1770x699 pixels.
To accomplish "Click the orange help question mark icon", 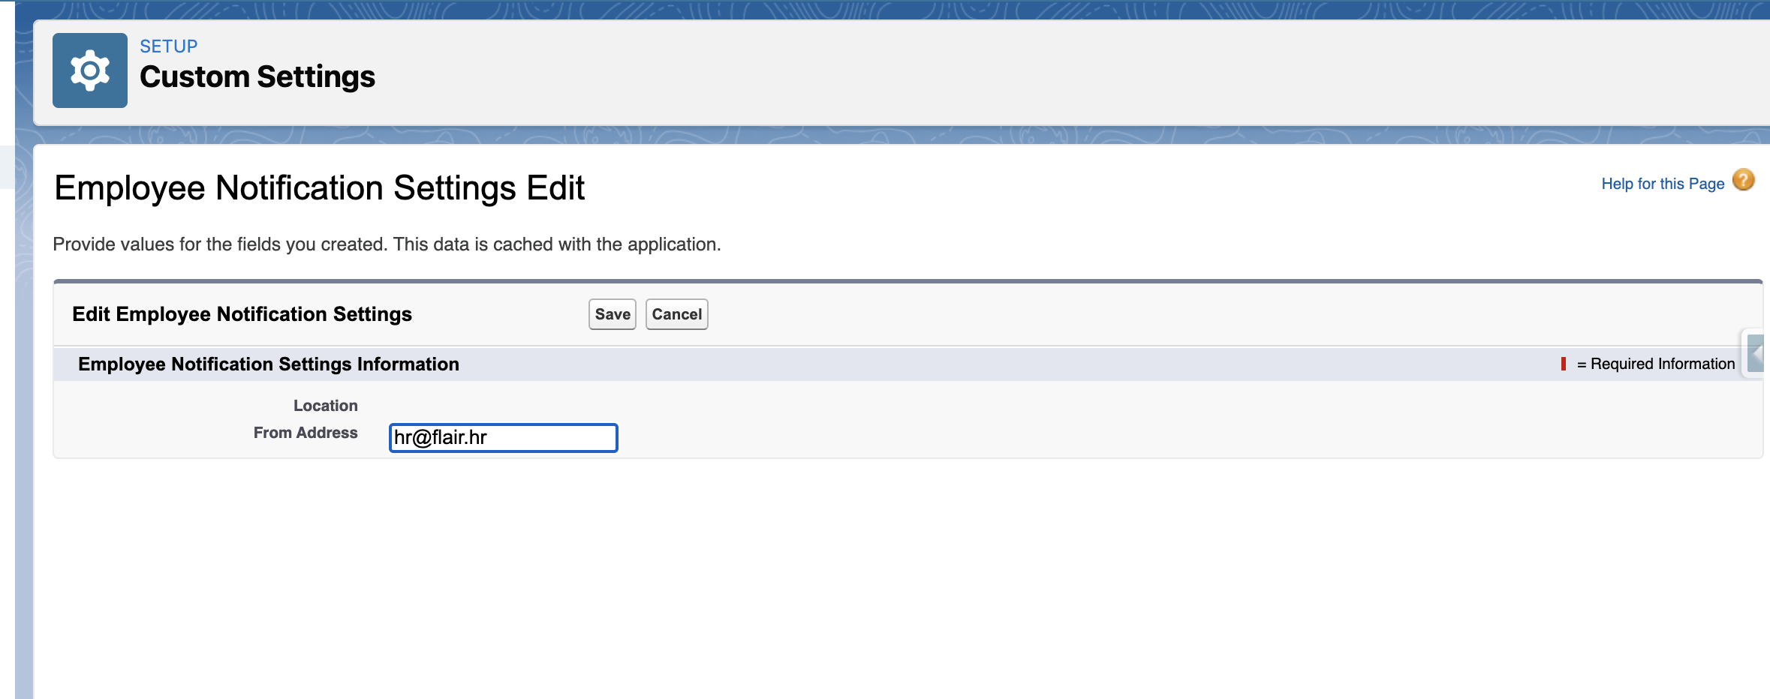I will [x=1743, y=181].
